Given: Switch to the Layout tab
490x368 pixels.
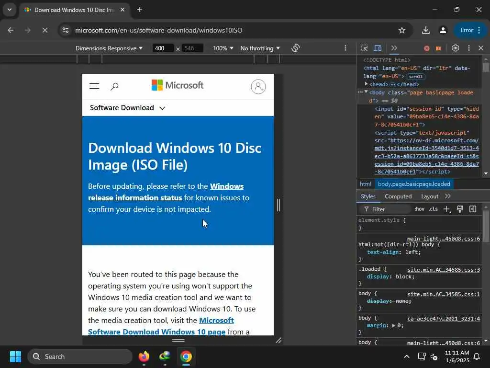Looking at the screenshot, I should pyautogui.click(x=429, y=196).
